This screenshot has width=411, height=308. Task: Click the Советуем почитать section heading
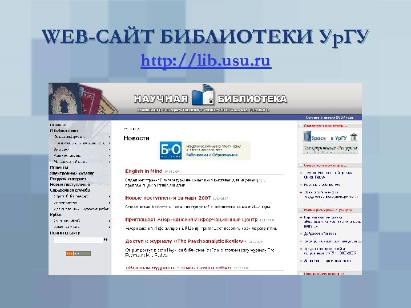(325, 165)
